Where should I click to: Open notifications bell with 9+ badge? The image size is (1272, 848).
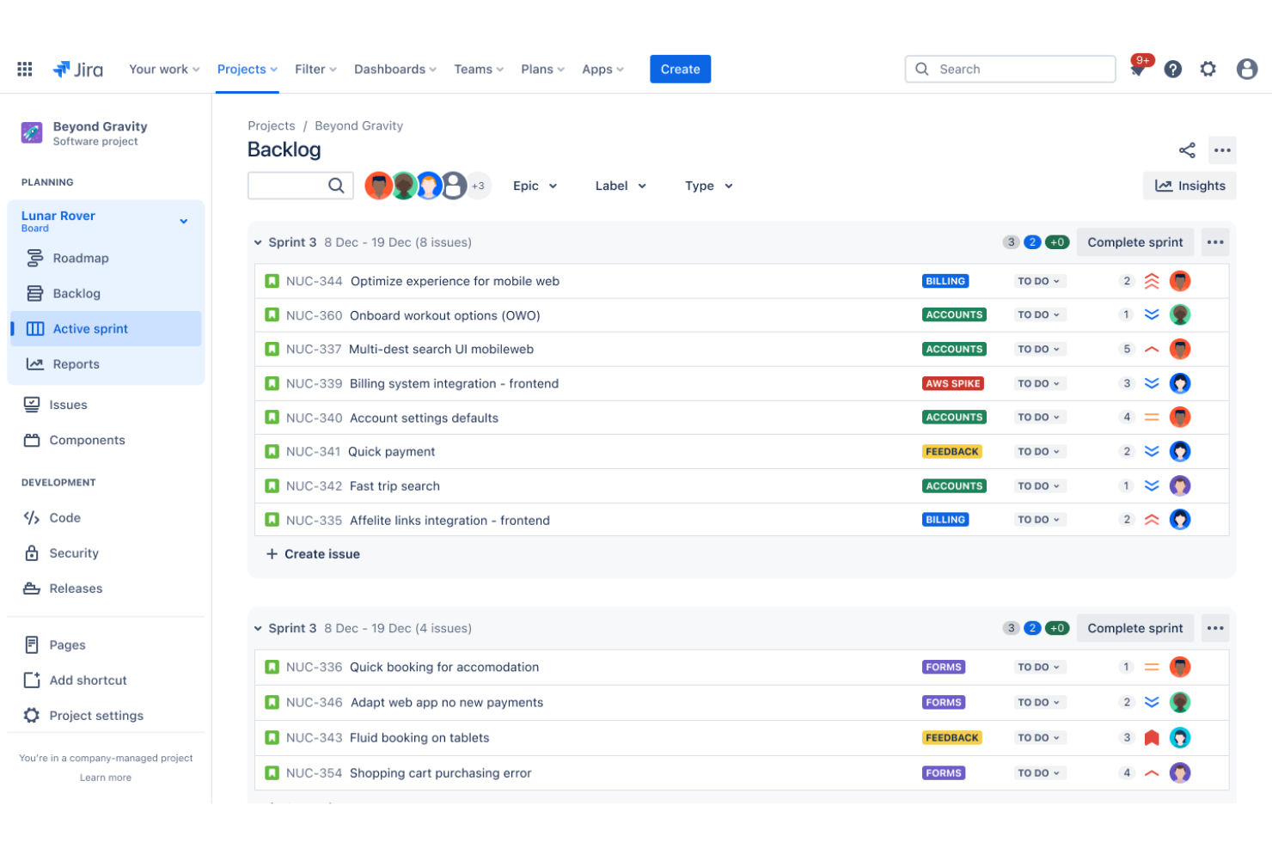click(x=1138, y=69)
